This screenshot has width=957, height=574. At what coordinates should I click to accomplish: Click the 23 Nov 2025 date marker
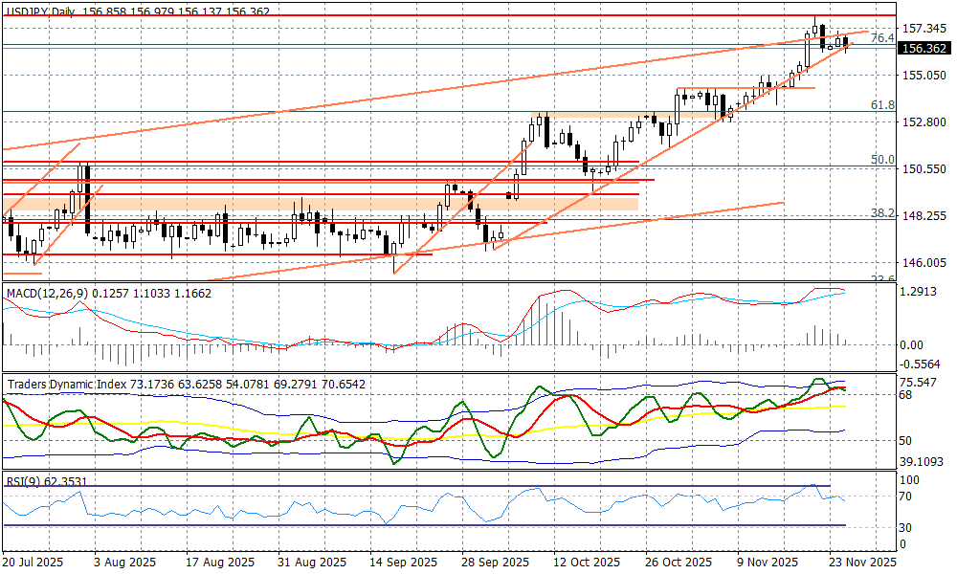point(862,562)
